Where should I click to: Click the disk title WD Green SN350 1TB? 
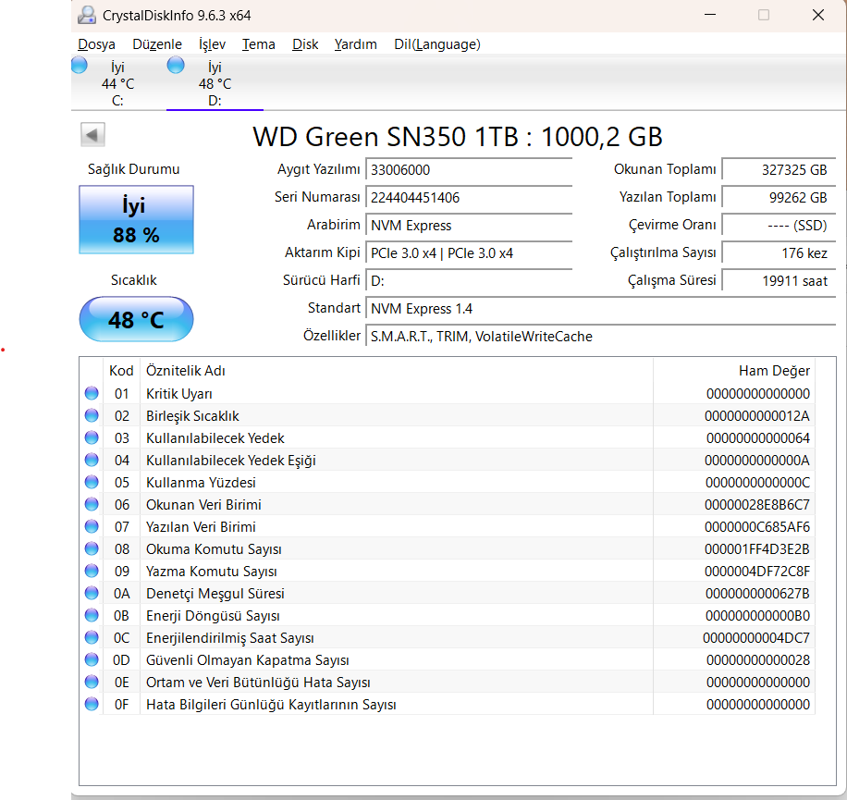click(x=458, y=137)
